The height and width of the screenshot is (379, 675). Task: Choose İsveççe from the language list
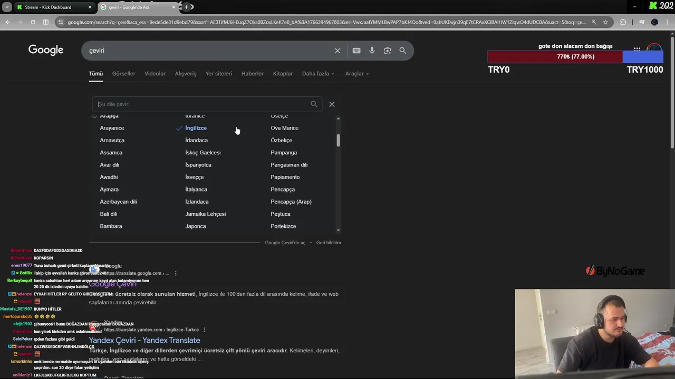194,177
